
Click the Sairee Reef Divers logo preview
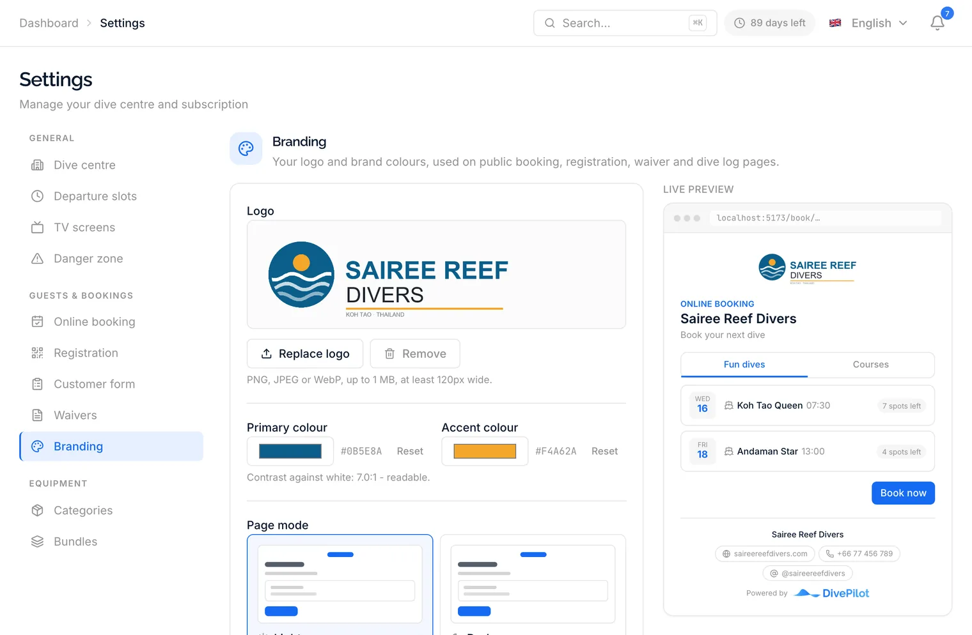436,275
